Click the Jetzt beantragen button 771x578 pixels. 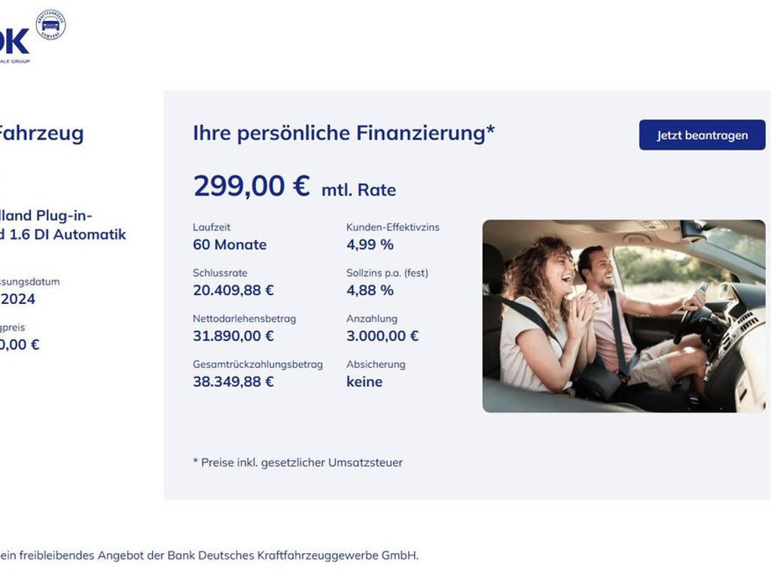(702, 135)
